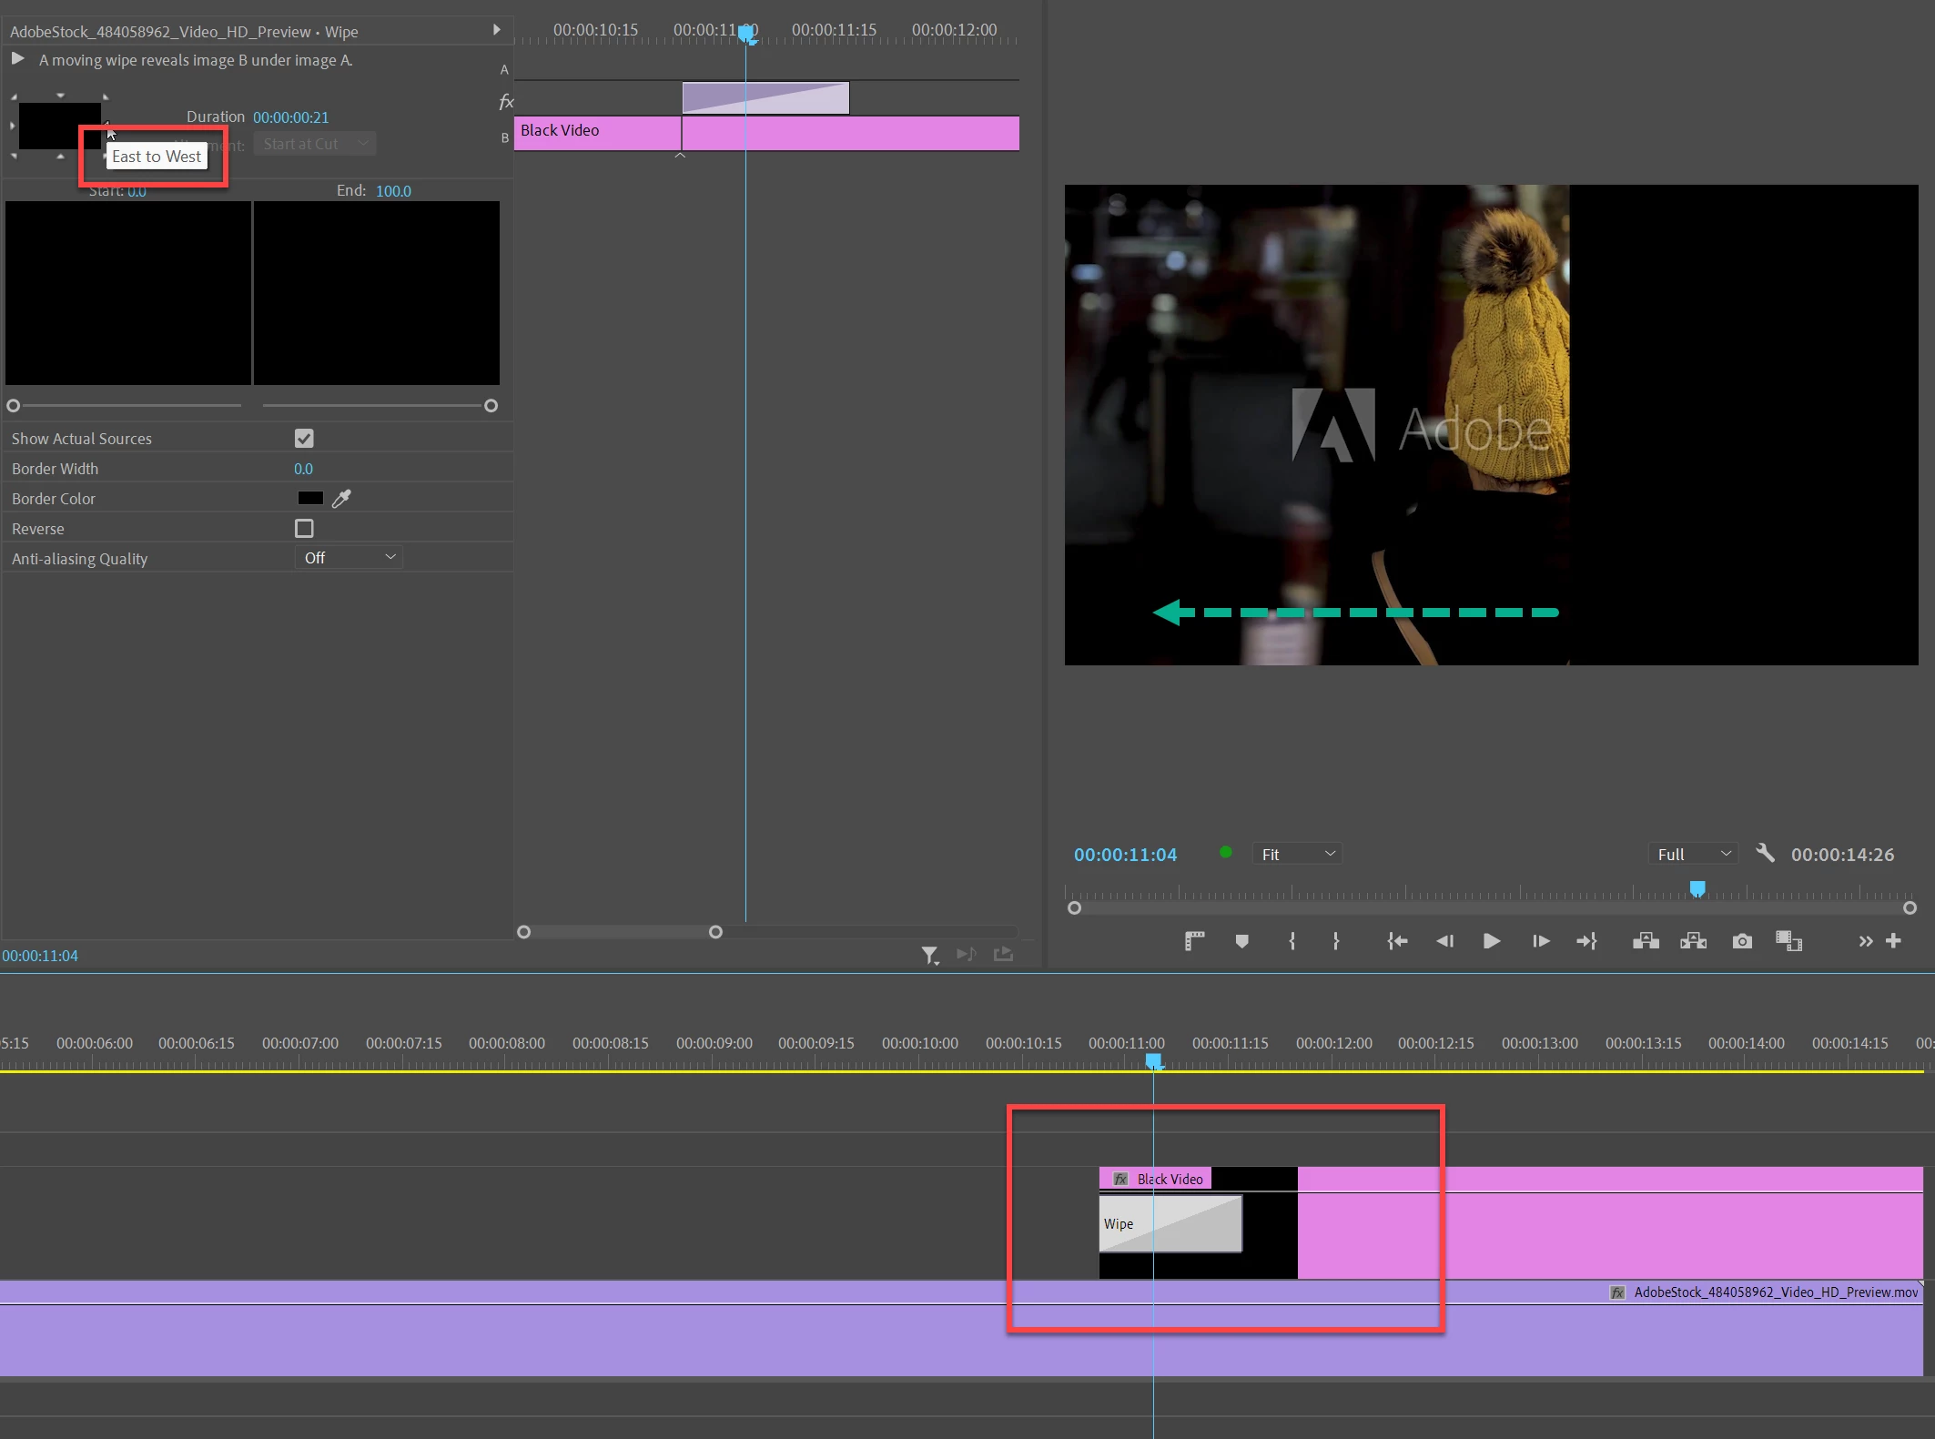Play the Wipe transition preview arrow
The image size is (1935, 1439).
click(x=17, y=59)
